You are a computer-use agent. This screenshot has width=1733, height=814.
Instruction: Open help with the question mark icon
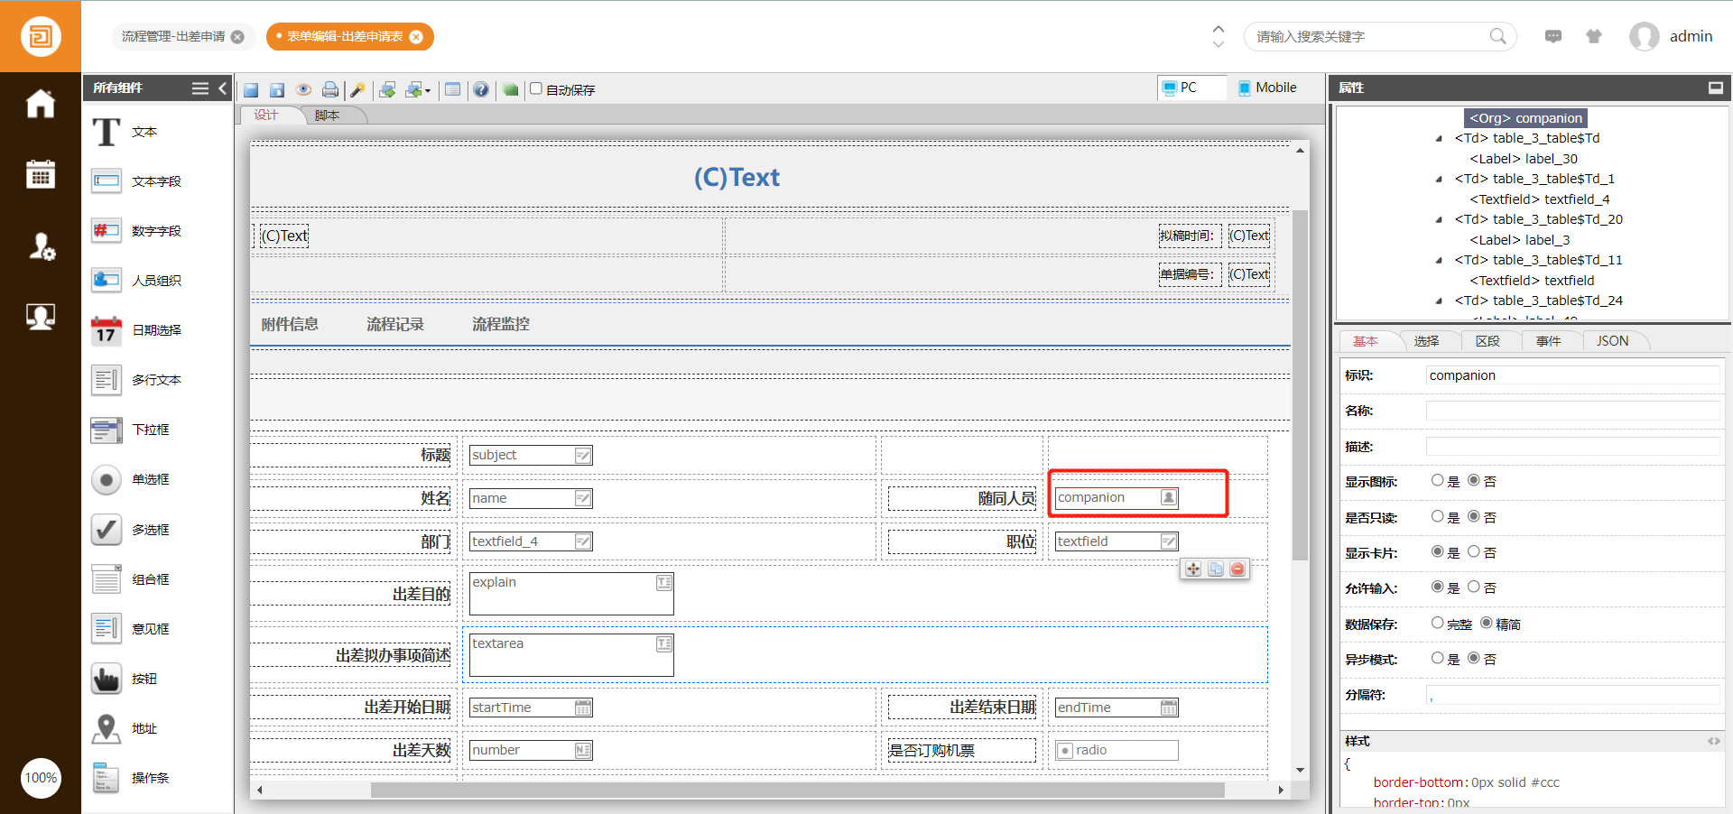pos(481,89)
